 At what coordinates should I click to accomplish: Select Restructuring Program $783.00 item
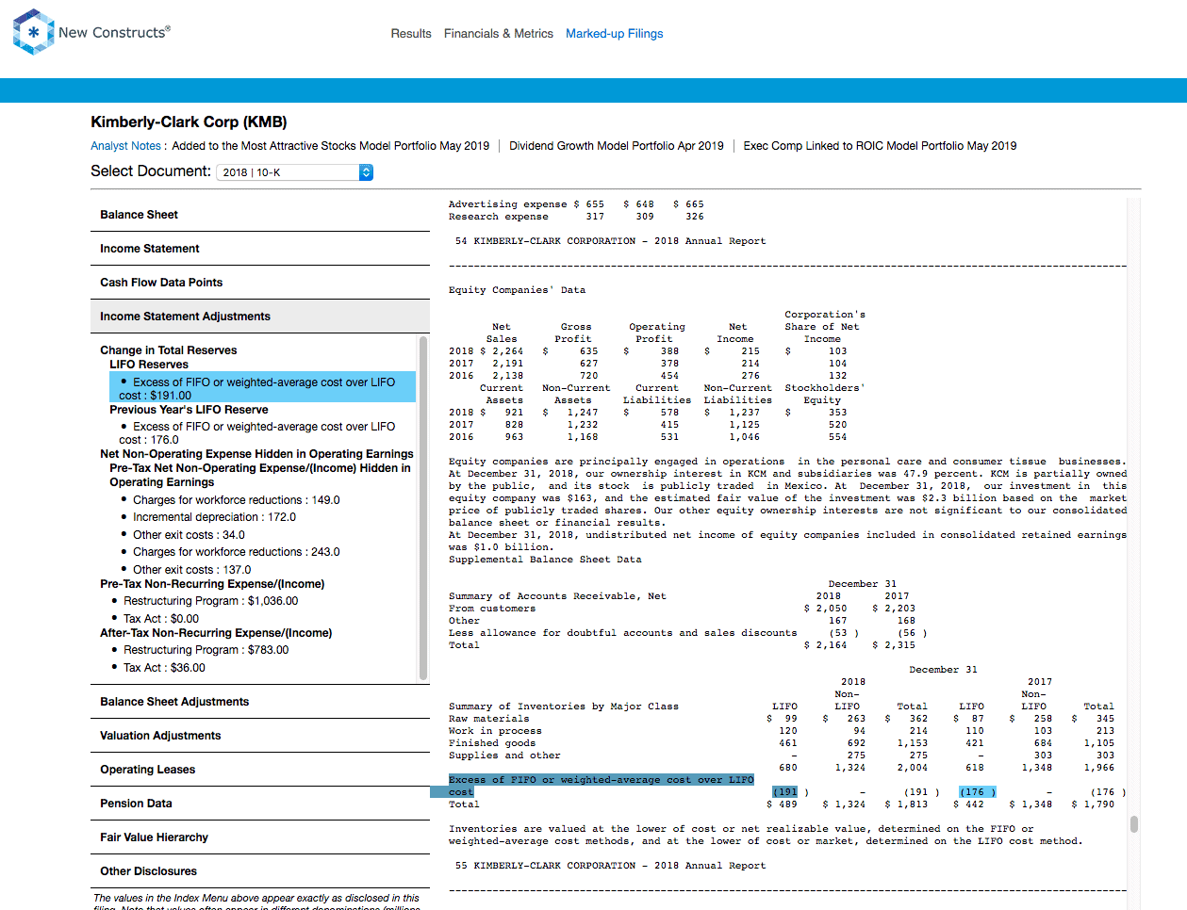(206, 650)
